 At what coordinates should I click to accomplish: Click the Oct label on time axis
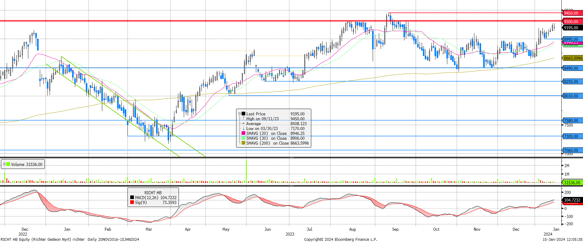coord(436,229)
